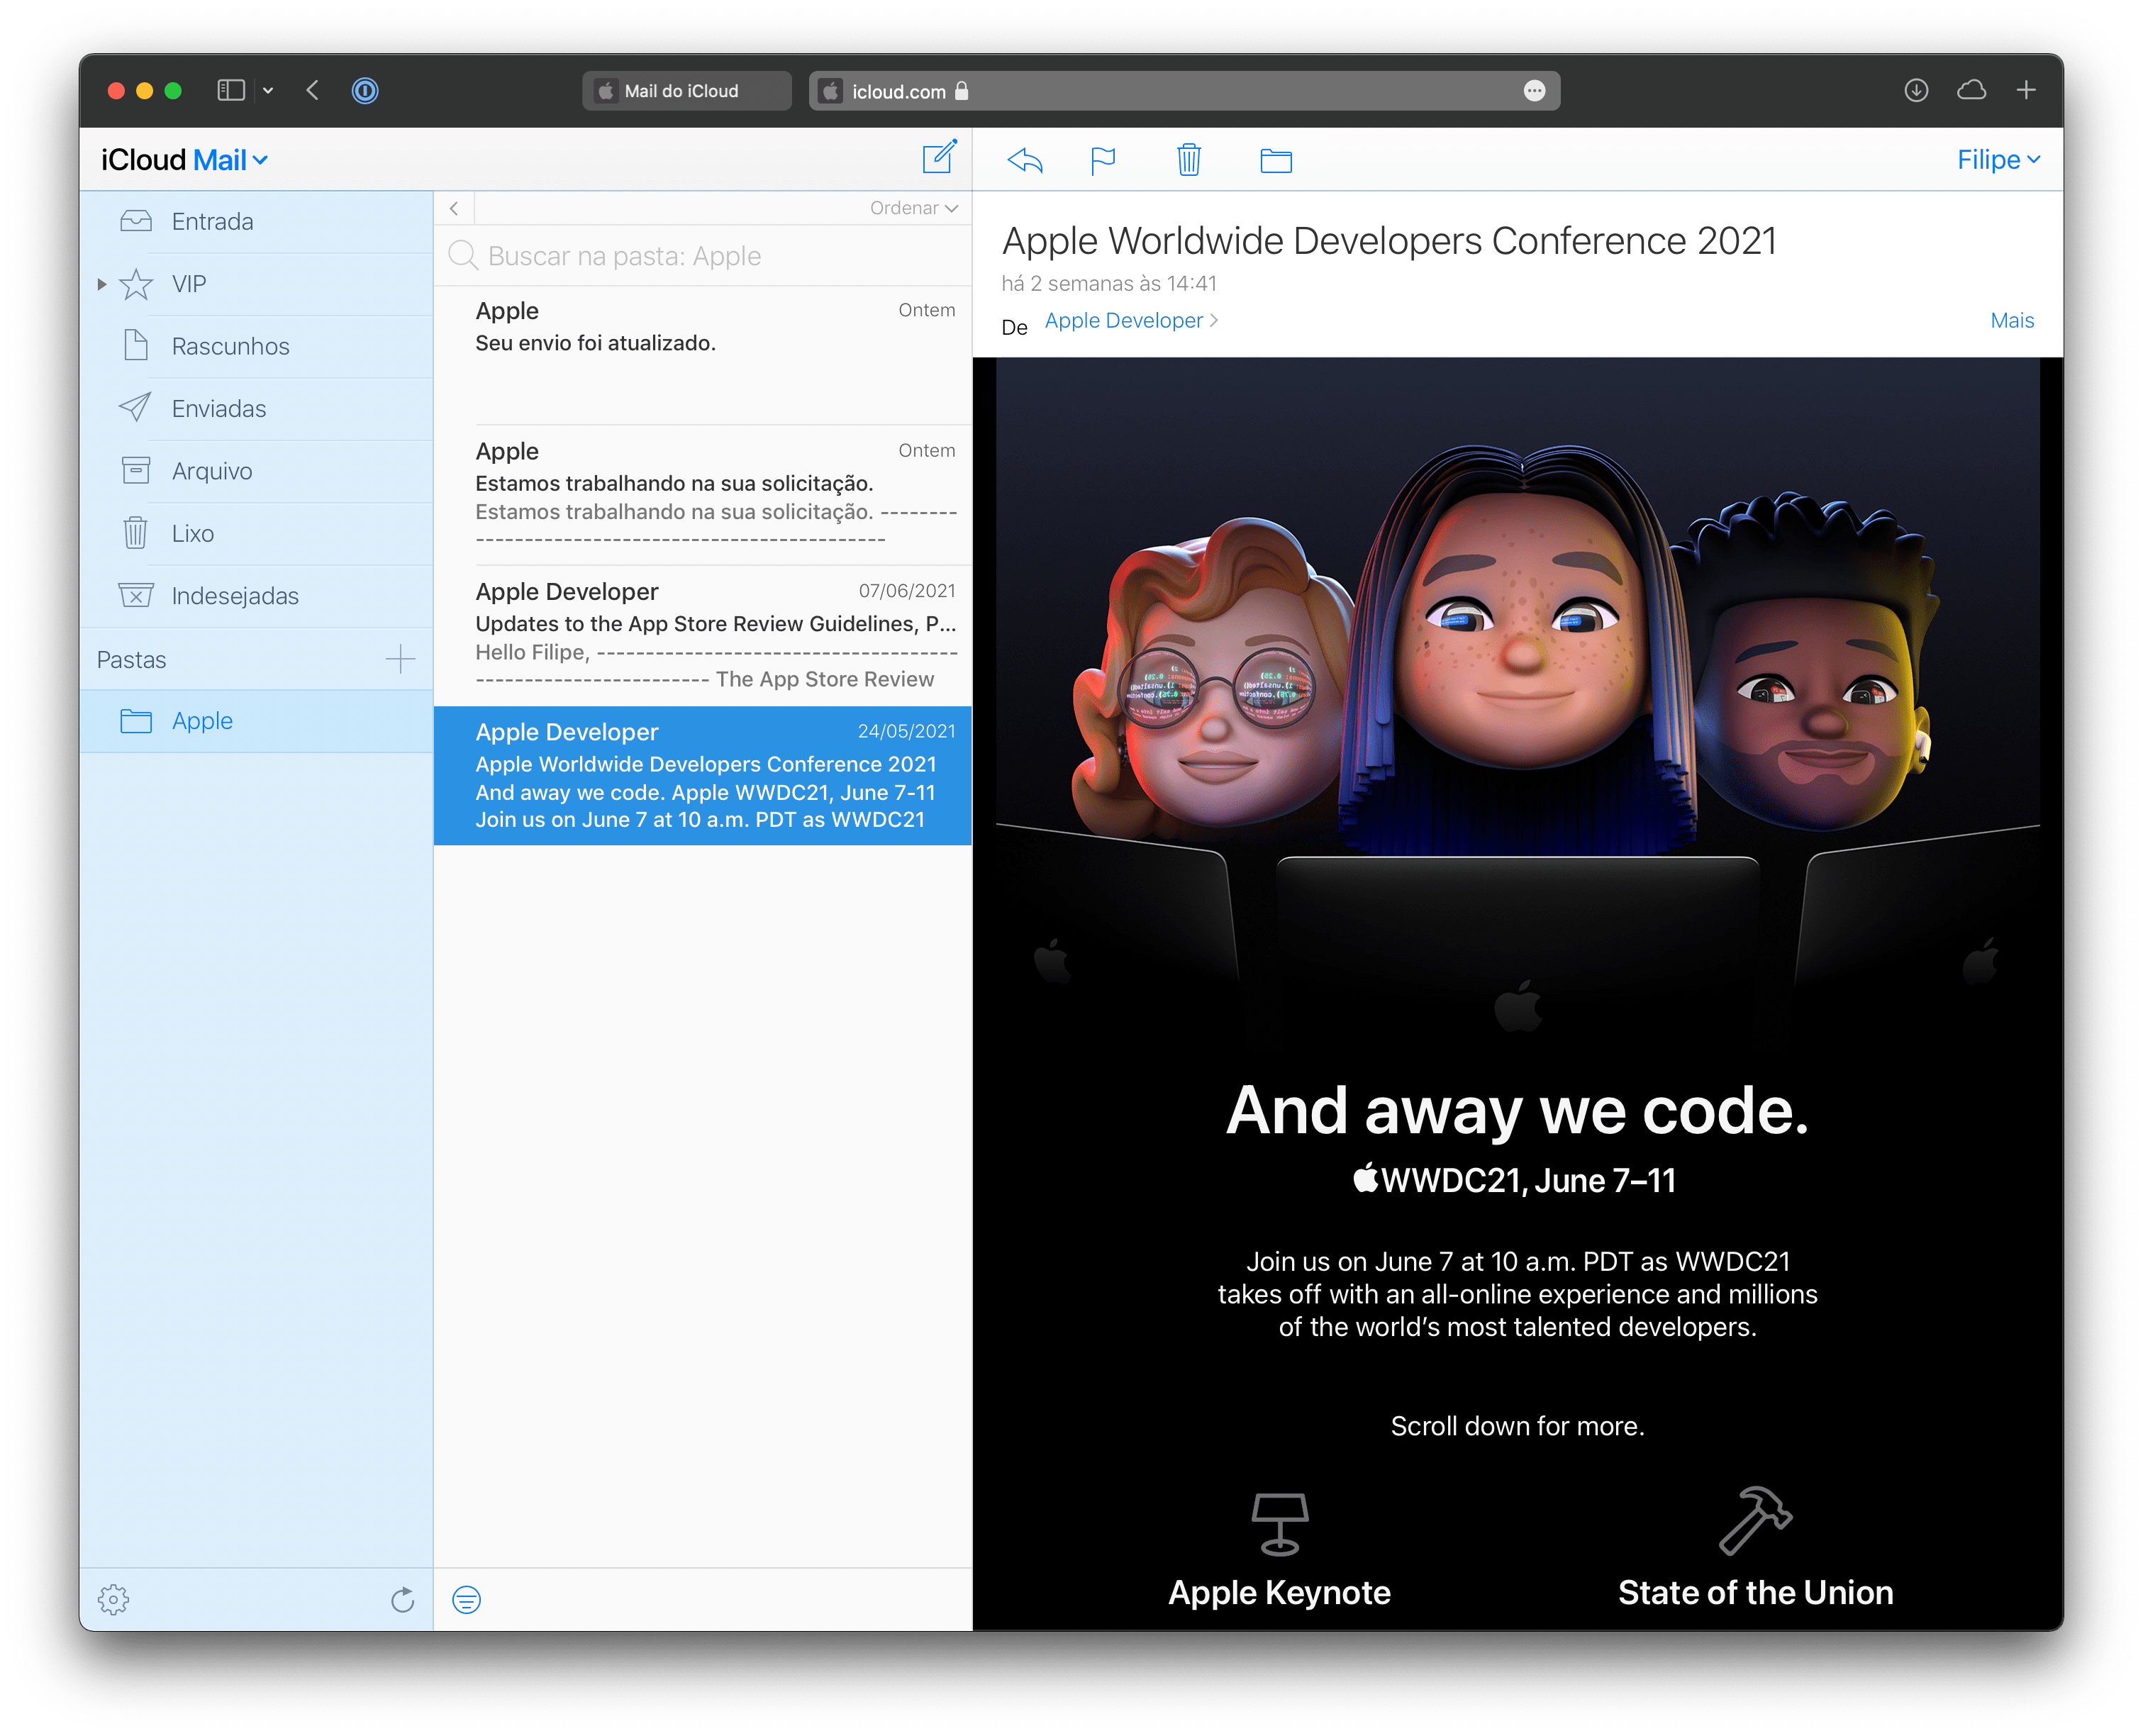
Task: Select the Rascunhos folder in sidebar
Action: 227,345
